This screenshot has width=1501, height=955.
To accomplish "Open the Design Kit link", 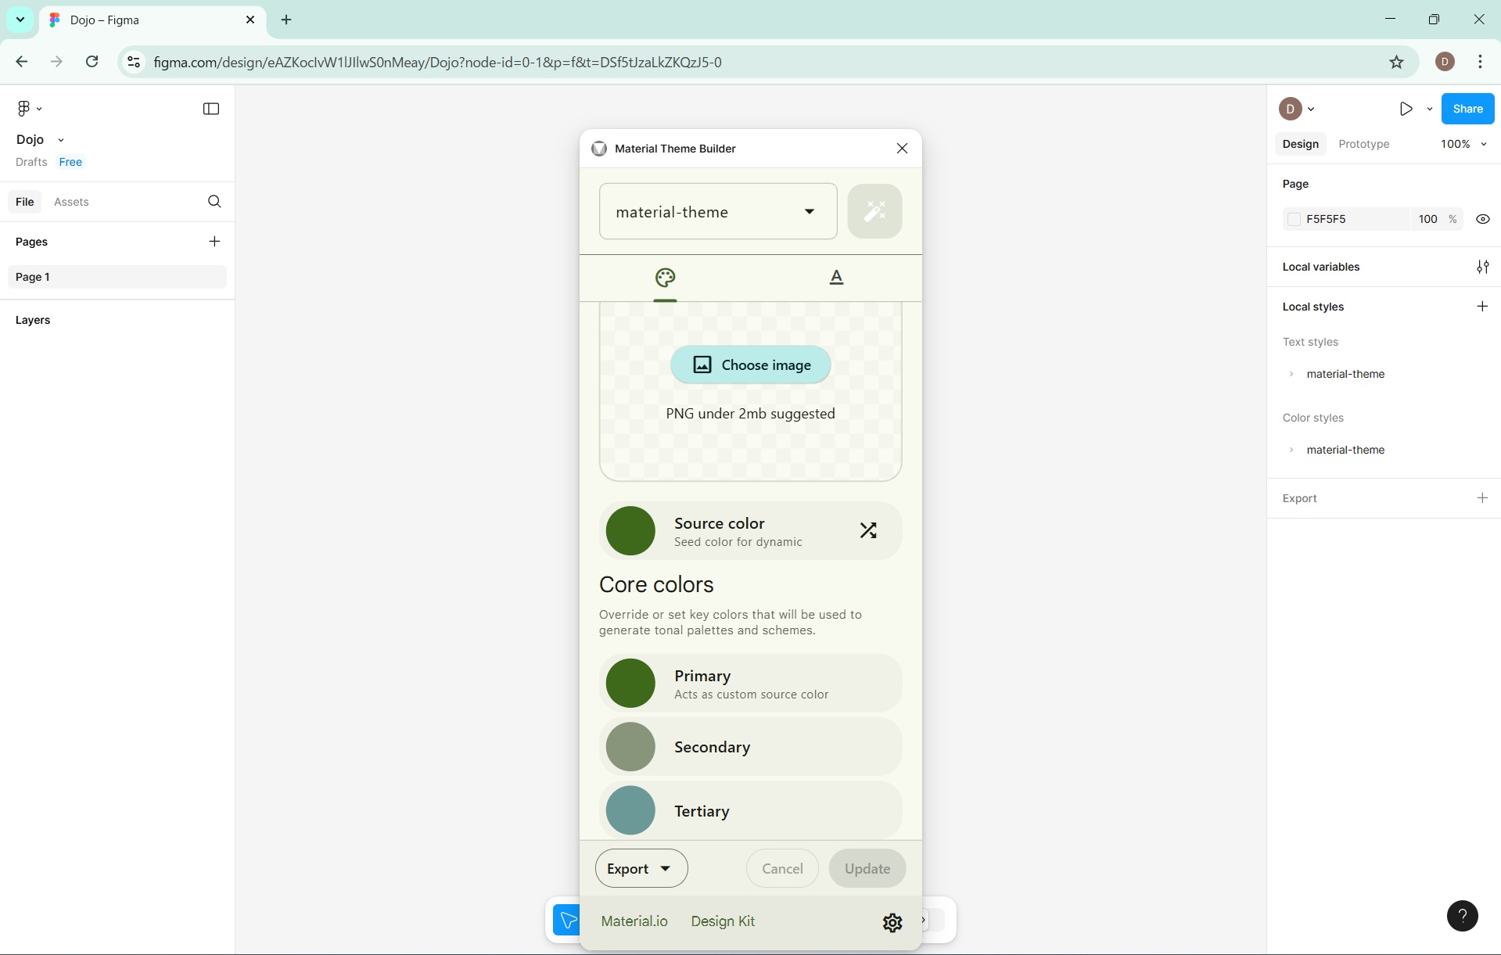I will tap(723, 921).
